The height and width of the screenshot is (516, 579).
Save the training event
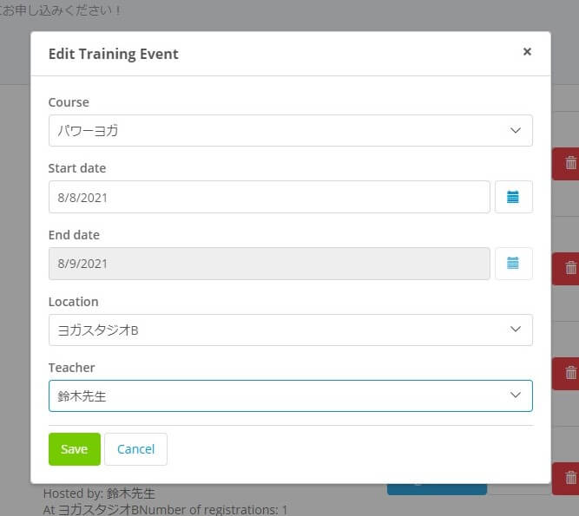point(75,449)
